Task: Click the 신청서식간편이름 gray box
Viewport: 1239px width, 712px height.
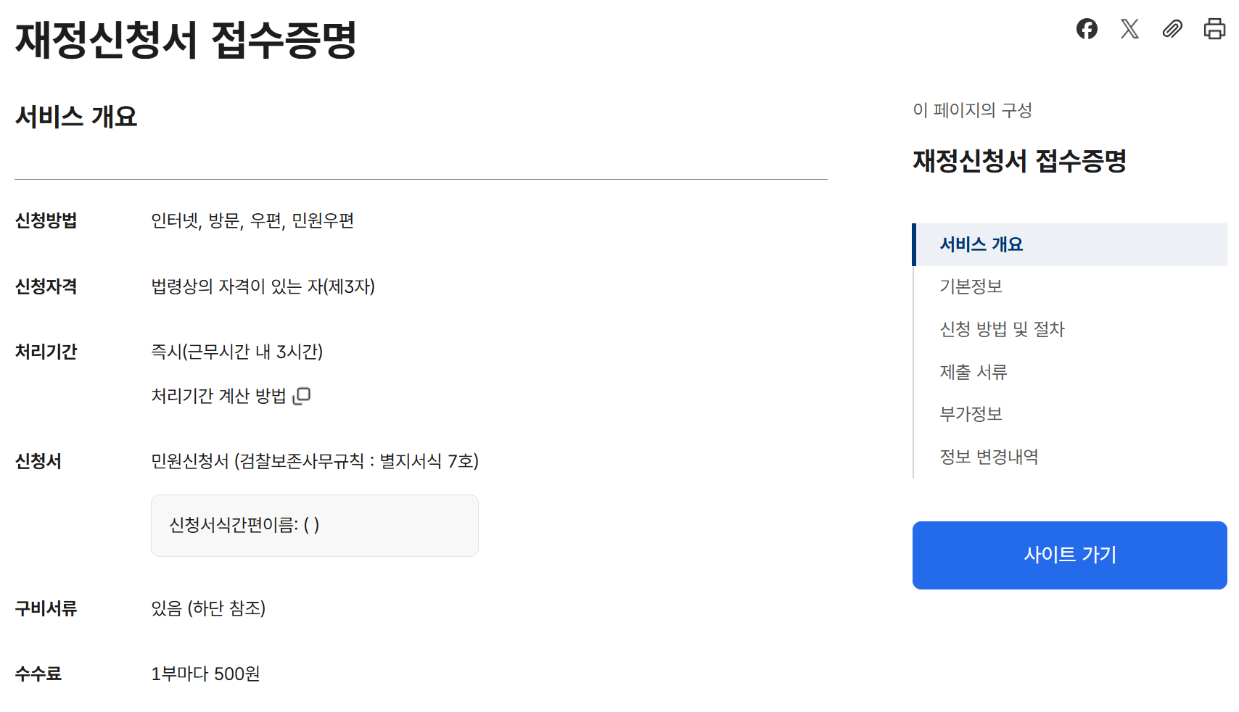Action: click(314, 526)
